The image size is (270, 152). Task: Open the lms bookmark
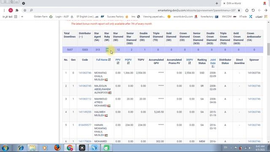[136, 16]
